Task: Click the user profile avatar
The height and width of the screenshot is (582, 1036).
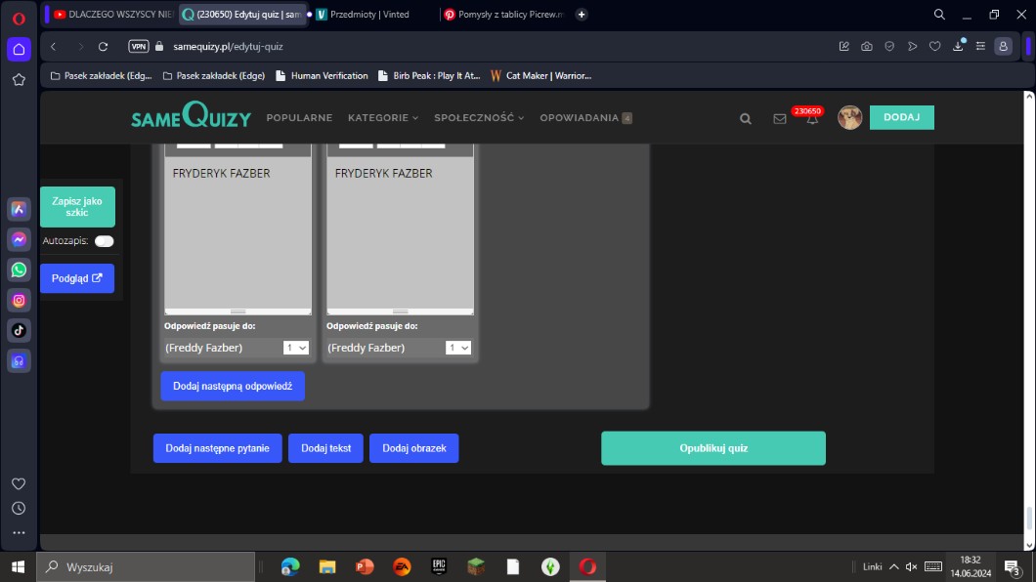Action: point(849,117)
